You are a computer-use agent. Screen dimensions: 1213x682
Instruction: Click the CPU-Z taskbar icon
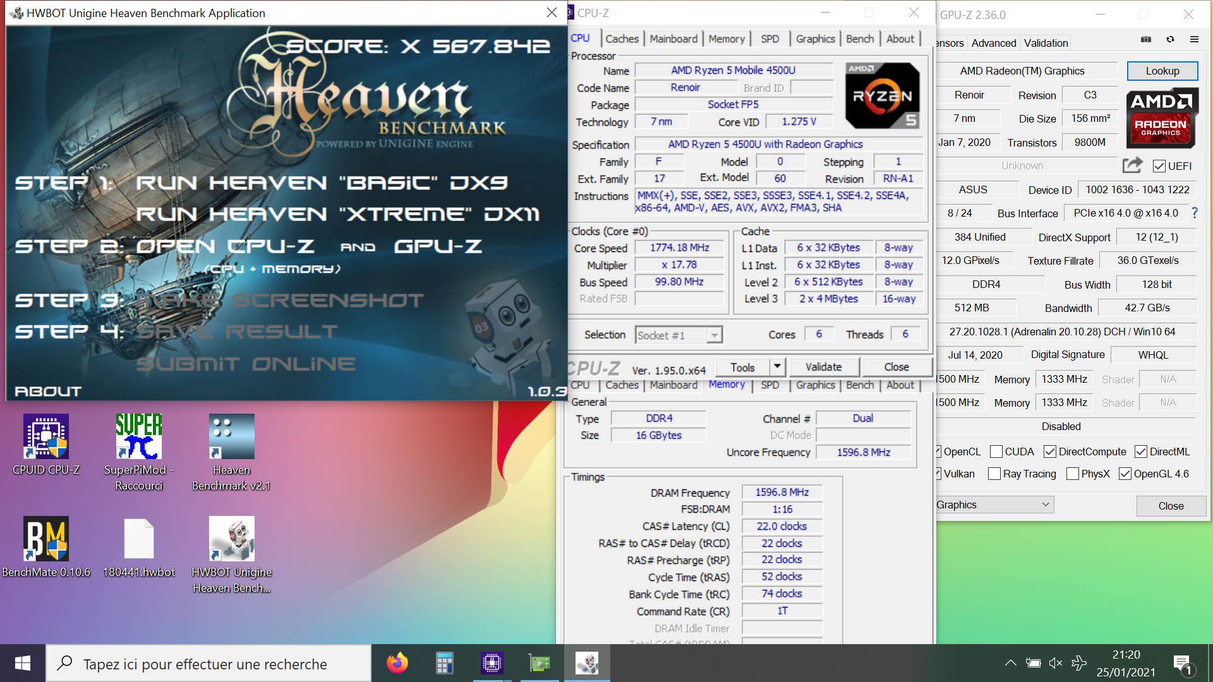coord(492,663)
